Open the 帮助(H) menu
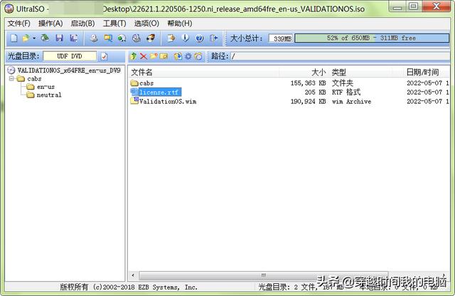The image size is (455, 296). [x=180, y=23]
